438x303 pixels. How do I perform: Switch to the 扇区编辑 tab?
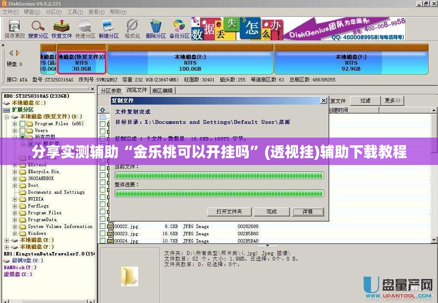163,90
